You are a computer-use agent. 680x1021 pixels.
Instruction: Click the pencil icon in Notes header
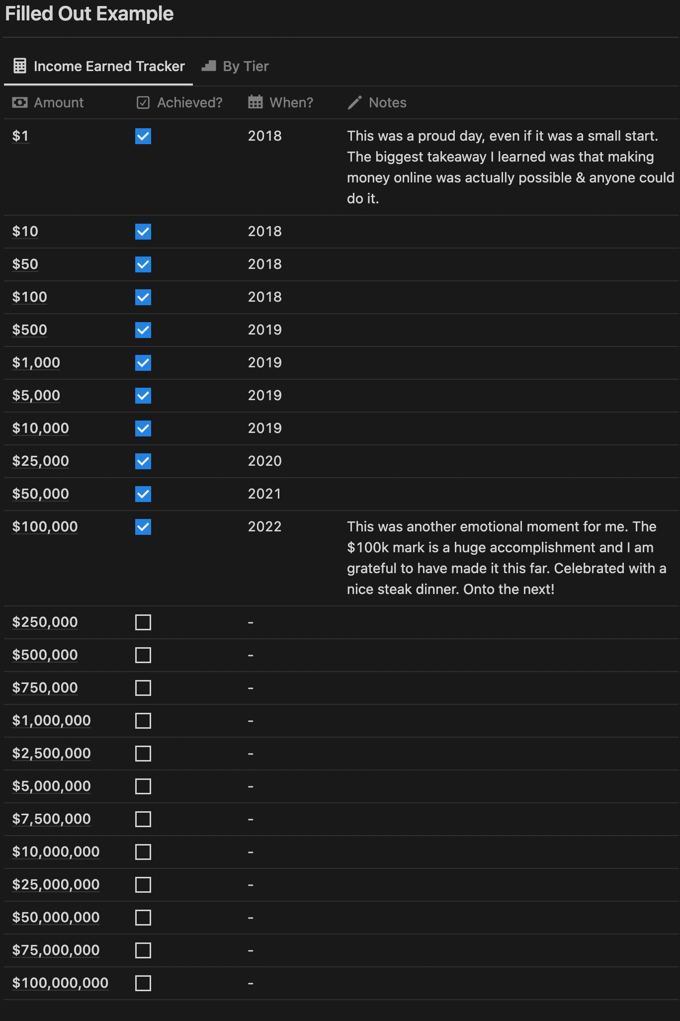click(x=355, y=103)
